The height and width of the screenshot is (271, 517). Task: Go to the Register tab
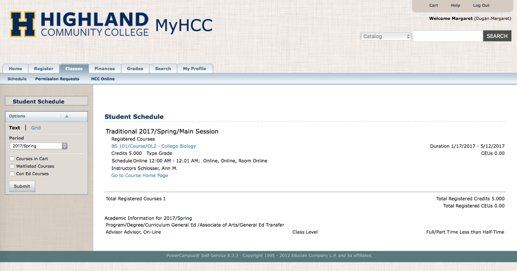coord(44,69)
